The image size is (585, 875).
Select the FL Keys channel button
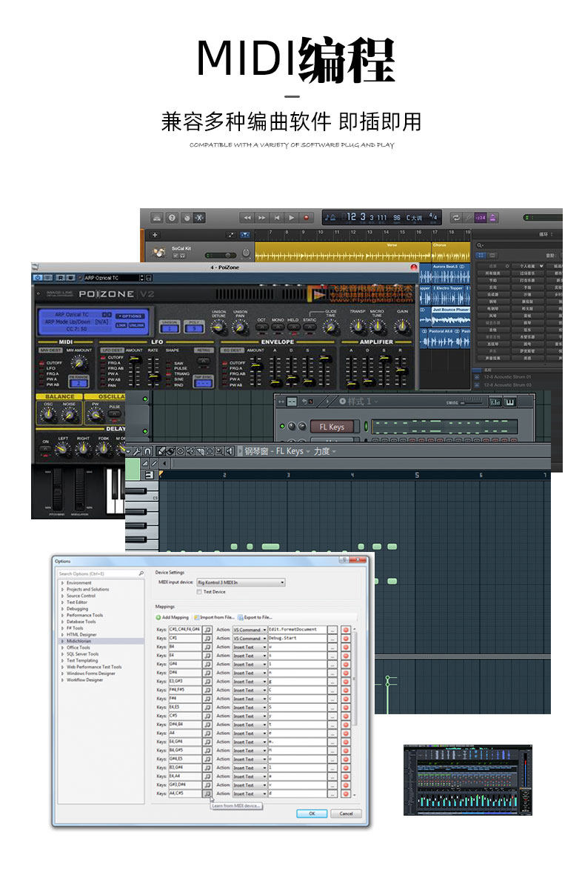331,427
